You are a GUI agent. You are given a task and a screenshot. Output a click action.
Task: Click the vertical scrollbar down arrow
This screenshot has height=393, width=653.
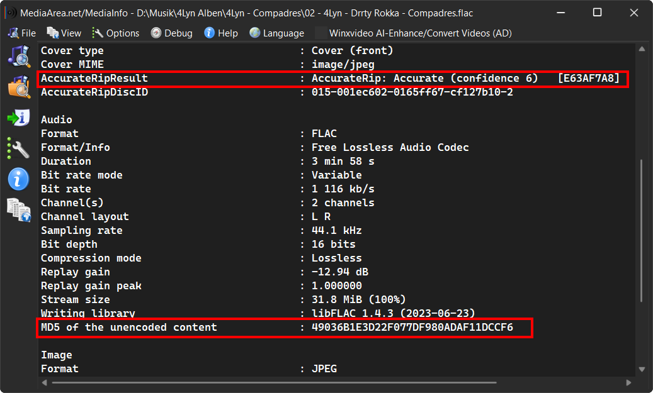coord(642,369)
